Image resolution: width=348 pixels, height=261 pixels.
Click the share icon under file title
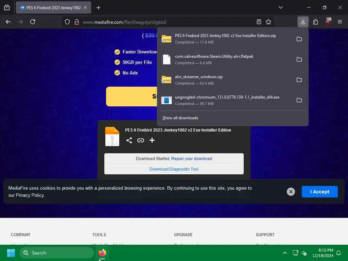tap(129, 140)
